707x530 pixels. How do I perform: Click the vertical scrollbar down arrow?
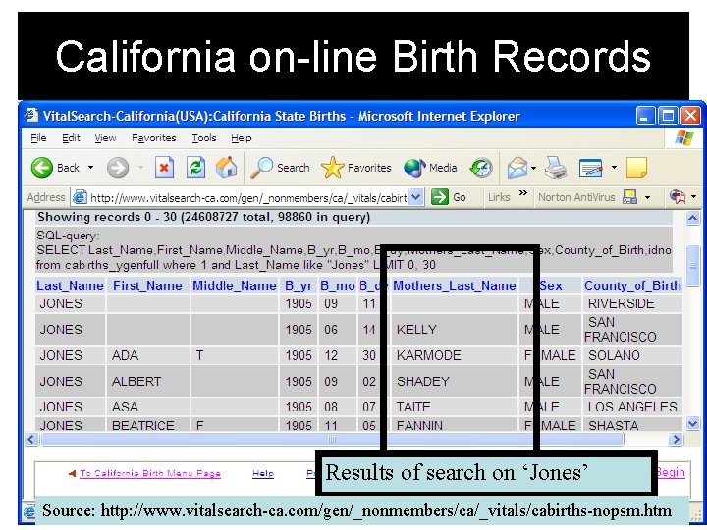pyautogui.click(x=692, y=424)
